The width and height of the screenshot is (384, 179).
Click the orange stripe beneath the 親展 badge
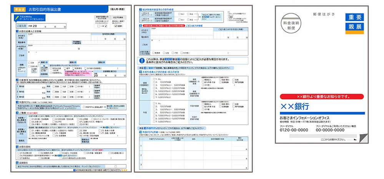pos(356,33)
